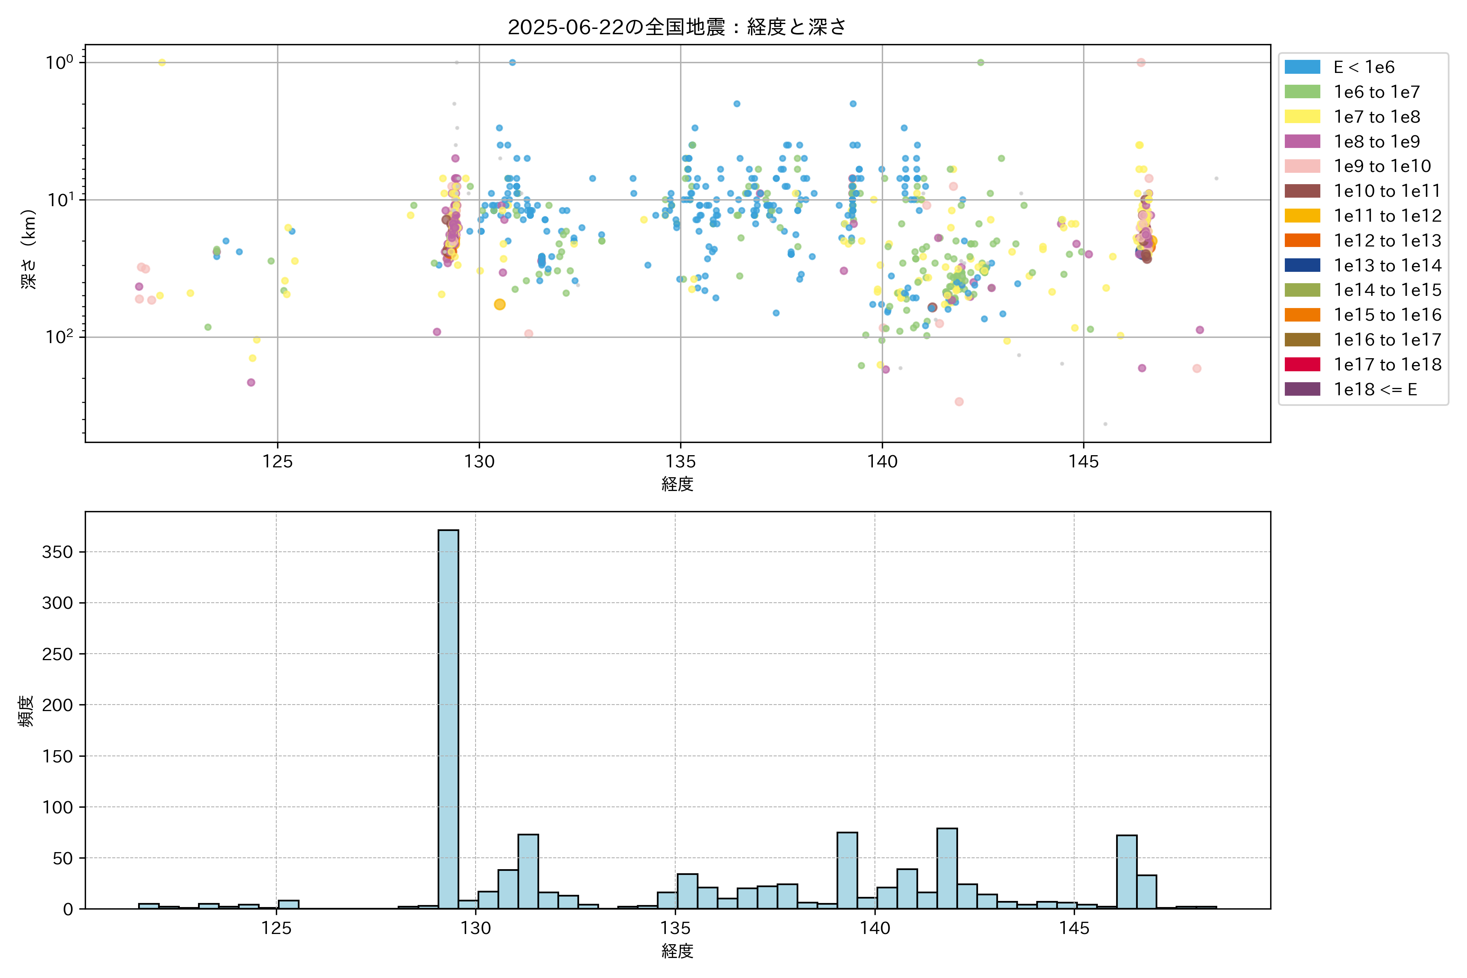Click the blue E < 1e6 legend swatch
Image resolution: width=1467 pixels, height=978 pixels.
pos(1302,67)
